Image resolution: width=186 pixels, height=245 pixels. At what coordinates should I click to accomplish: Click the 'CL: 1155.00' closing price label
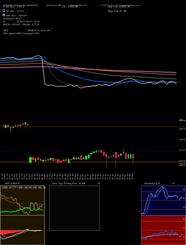pyautogui.click(x=70, y=7)
